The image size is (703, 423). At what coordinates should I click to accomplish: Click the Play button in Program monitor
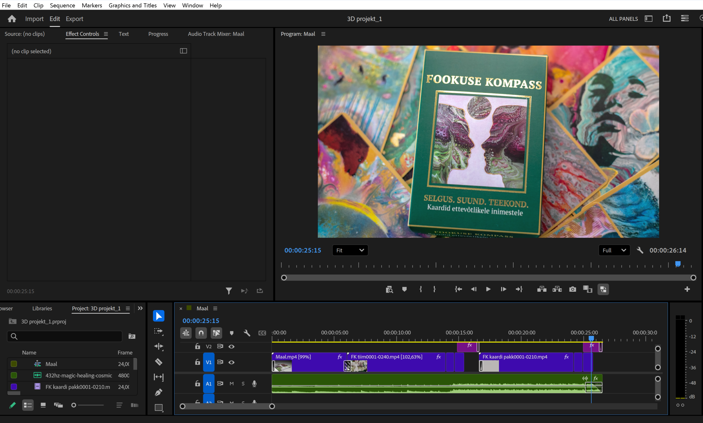click(x=488, y=289)
